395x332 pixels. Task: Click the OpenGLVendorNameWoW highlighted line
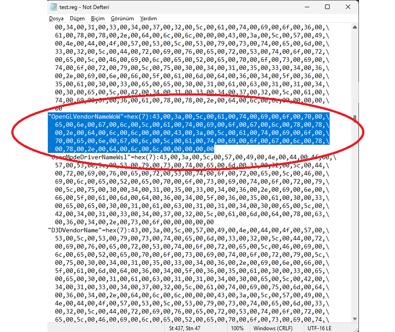(x=188, y=116)
